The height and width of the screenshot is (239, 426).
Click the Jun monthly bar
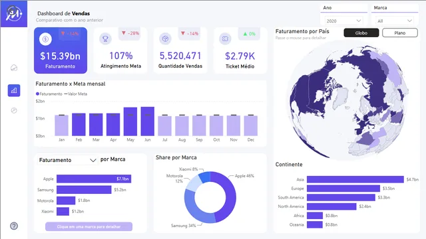pos(148,121)
